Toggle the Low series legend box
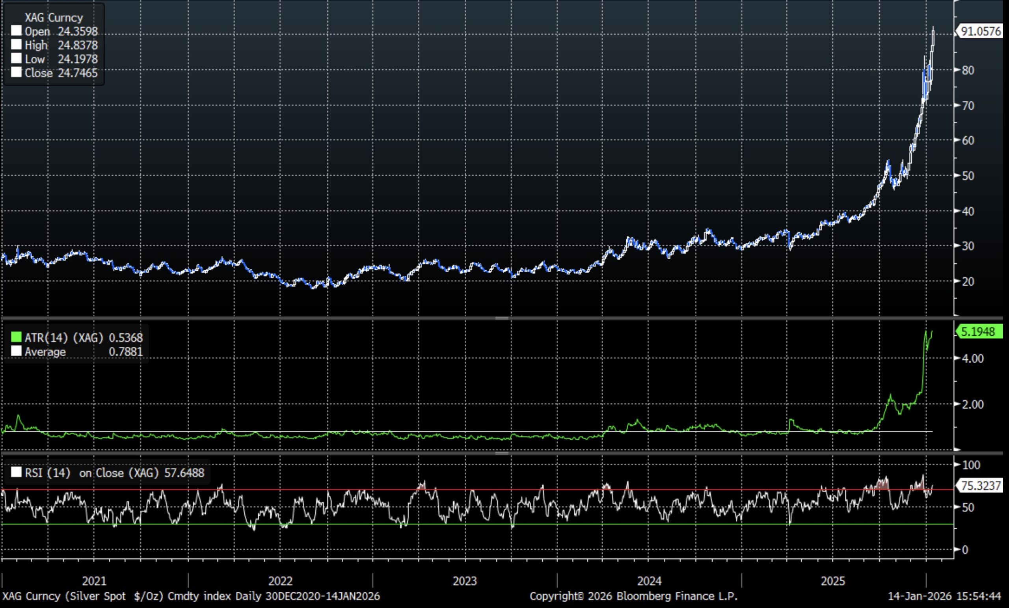Viewport: 1009px width, 608px height. click(16, 59)
